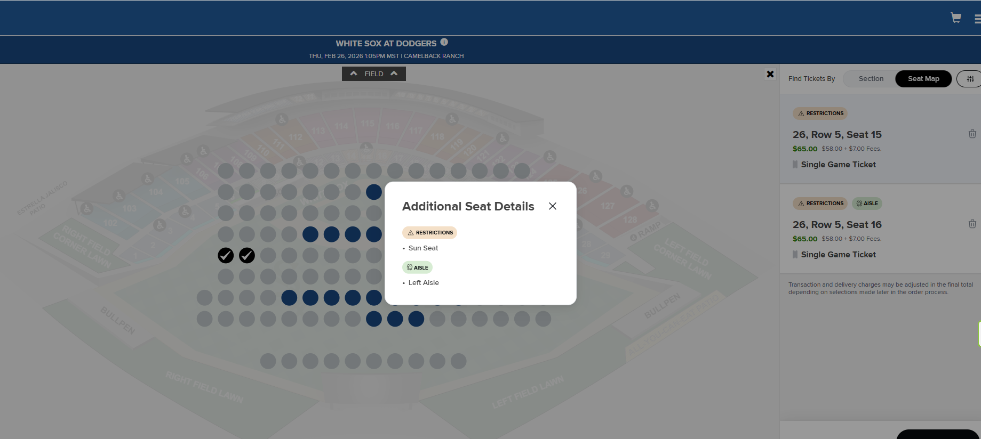Click the right arrow on the FIELD bar
Viewport: 981px width, 439px height.
[x=394, y=74]
